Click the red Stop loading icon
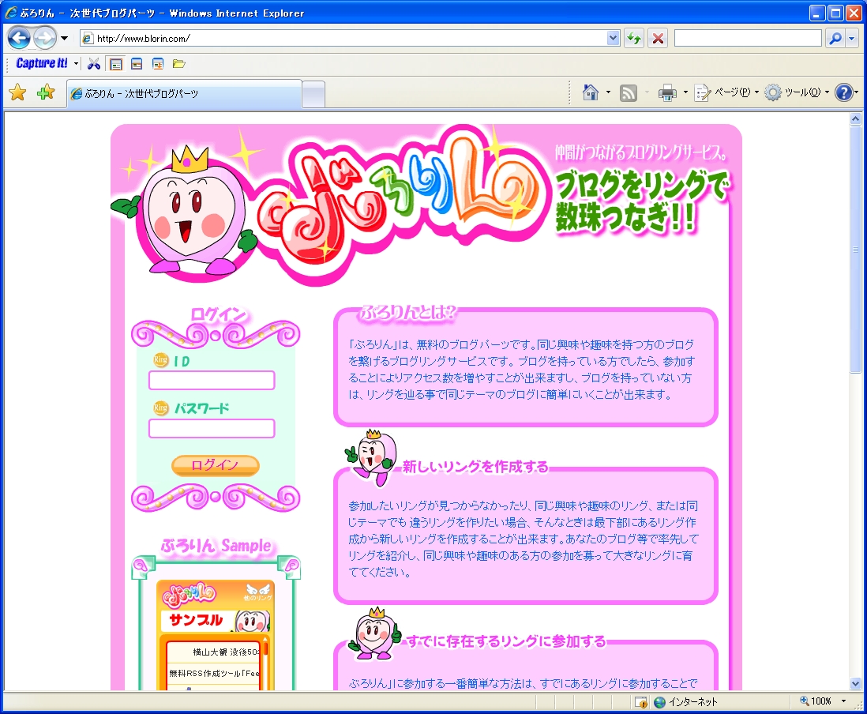Viewport: 867px width, 714px height. click(x=658, y=38)
